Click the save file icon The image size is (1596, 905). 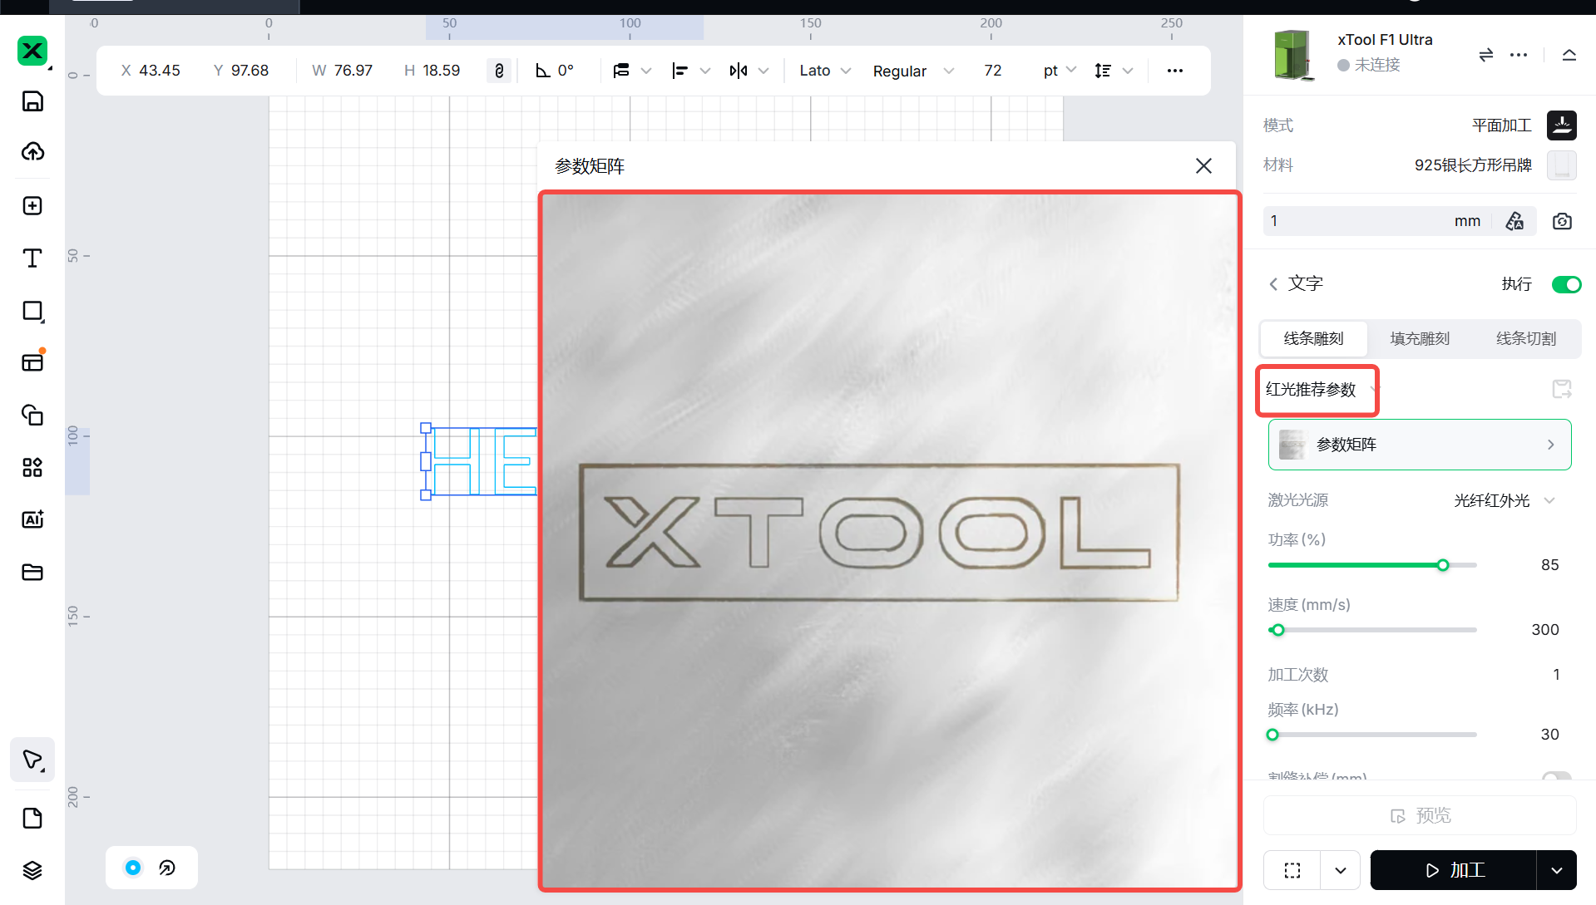point(32,101)
